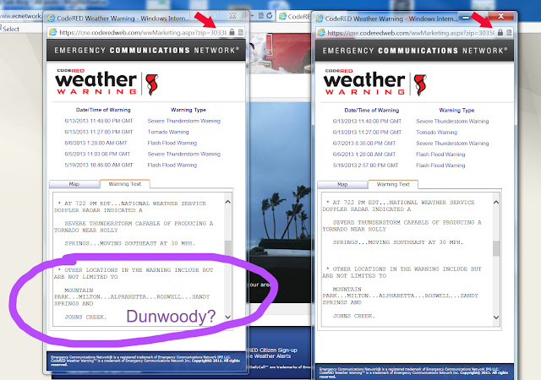Click the lock icon in right window address bar
This screenshot has width=541, height=380.
500,32
